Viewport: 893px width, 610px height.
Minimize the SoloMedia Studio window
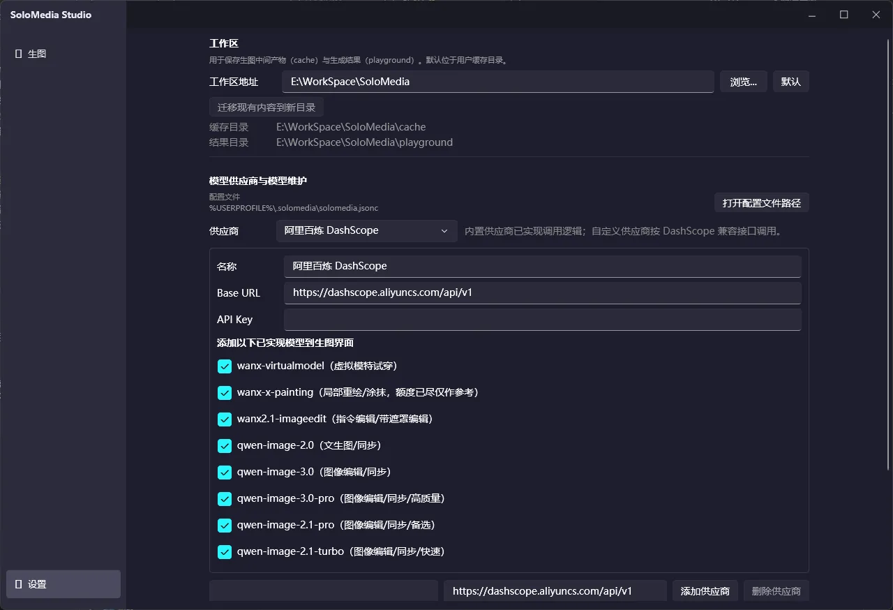[x=812, y=15]
